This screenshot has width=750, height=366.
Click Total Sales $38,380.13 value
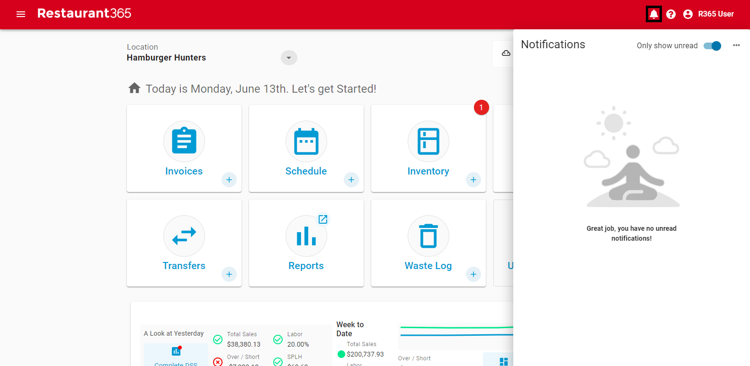[244, 344]
